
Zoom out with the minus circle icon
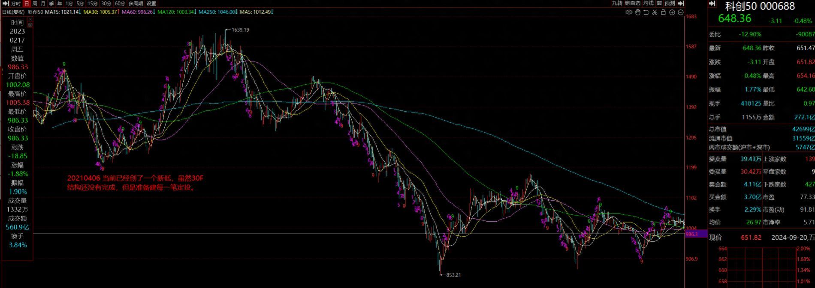point(680,12)
